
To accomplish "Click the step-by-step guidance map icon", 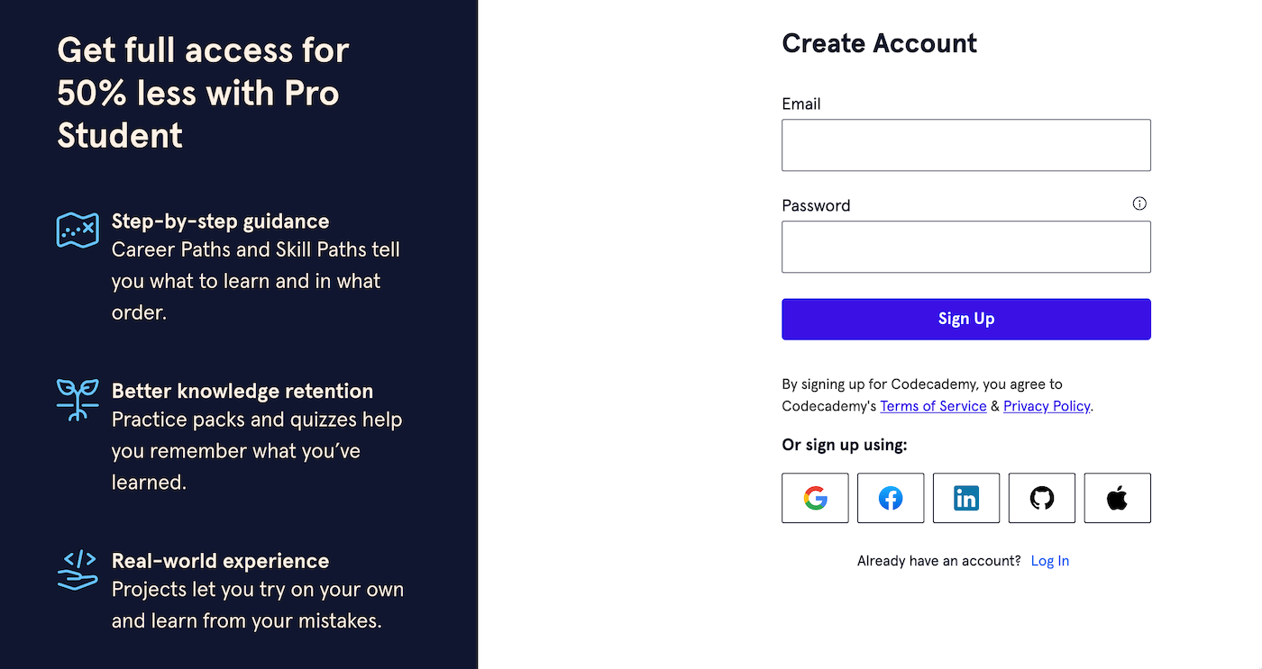I will [78, 230].
